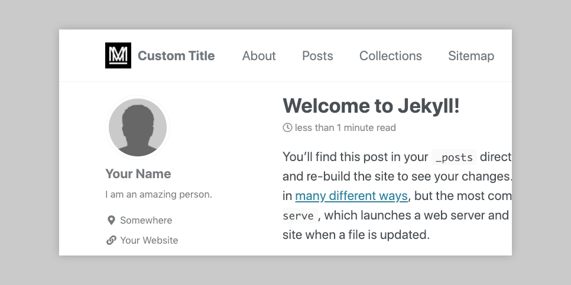Image resolution: width=571 pixels, height=285 pixels.
Task: Follow the 'many different ways' hyperlink
Action: (351, 196)
